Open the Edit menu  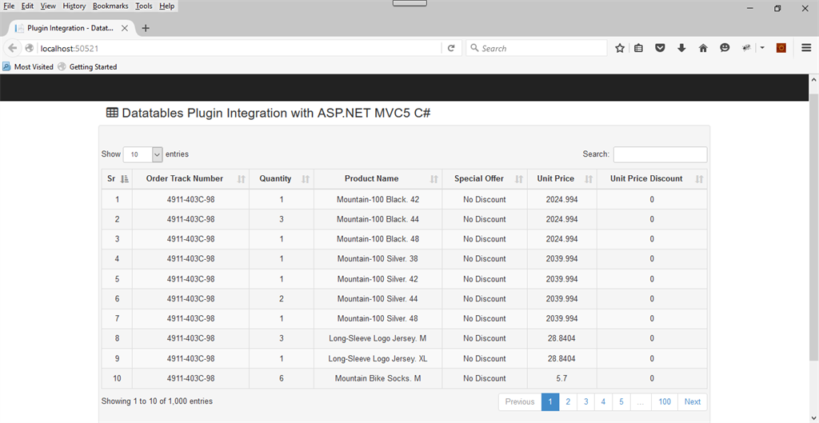[x=27, y=6]
